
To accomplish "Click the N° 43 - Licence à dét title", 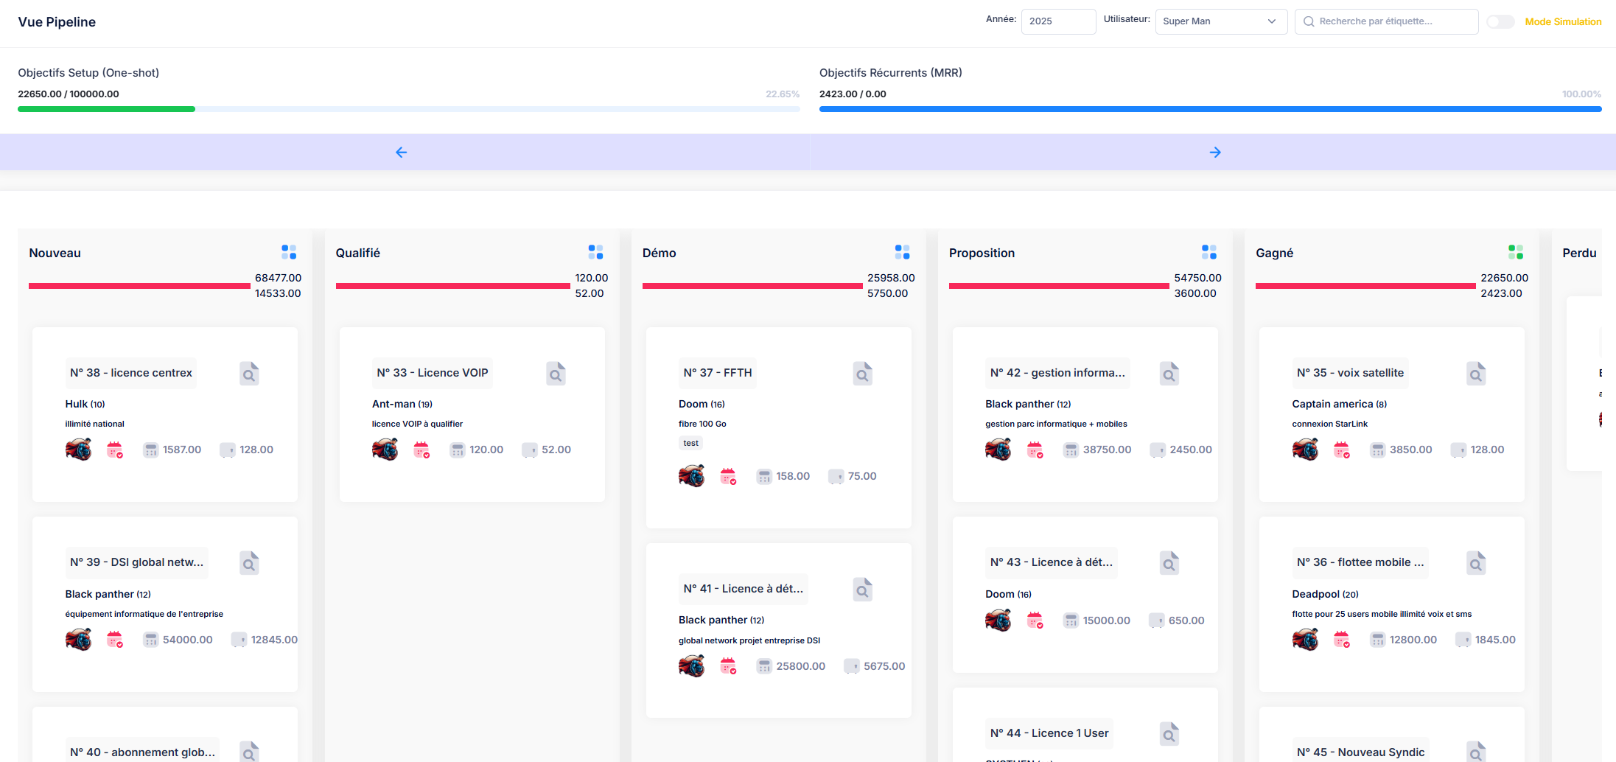I will tap(1052, 562).
